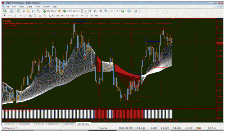Toggle the Data Window crosshair-circle icon
Image resolution: width=225 pixels, height=131 pixels.
tap(23, 11)
